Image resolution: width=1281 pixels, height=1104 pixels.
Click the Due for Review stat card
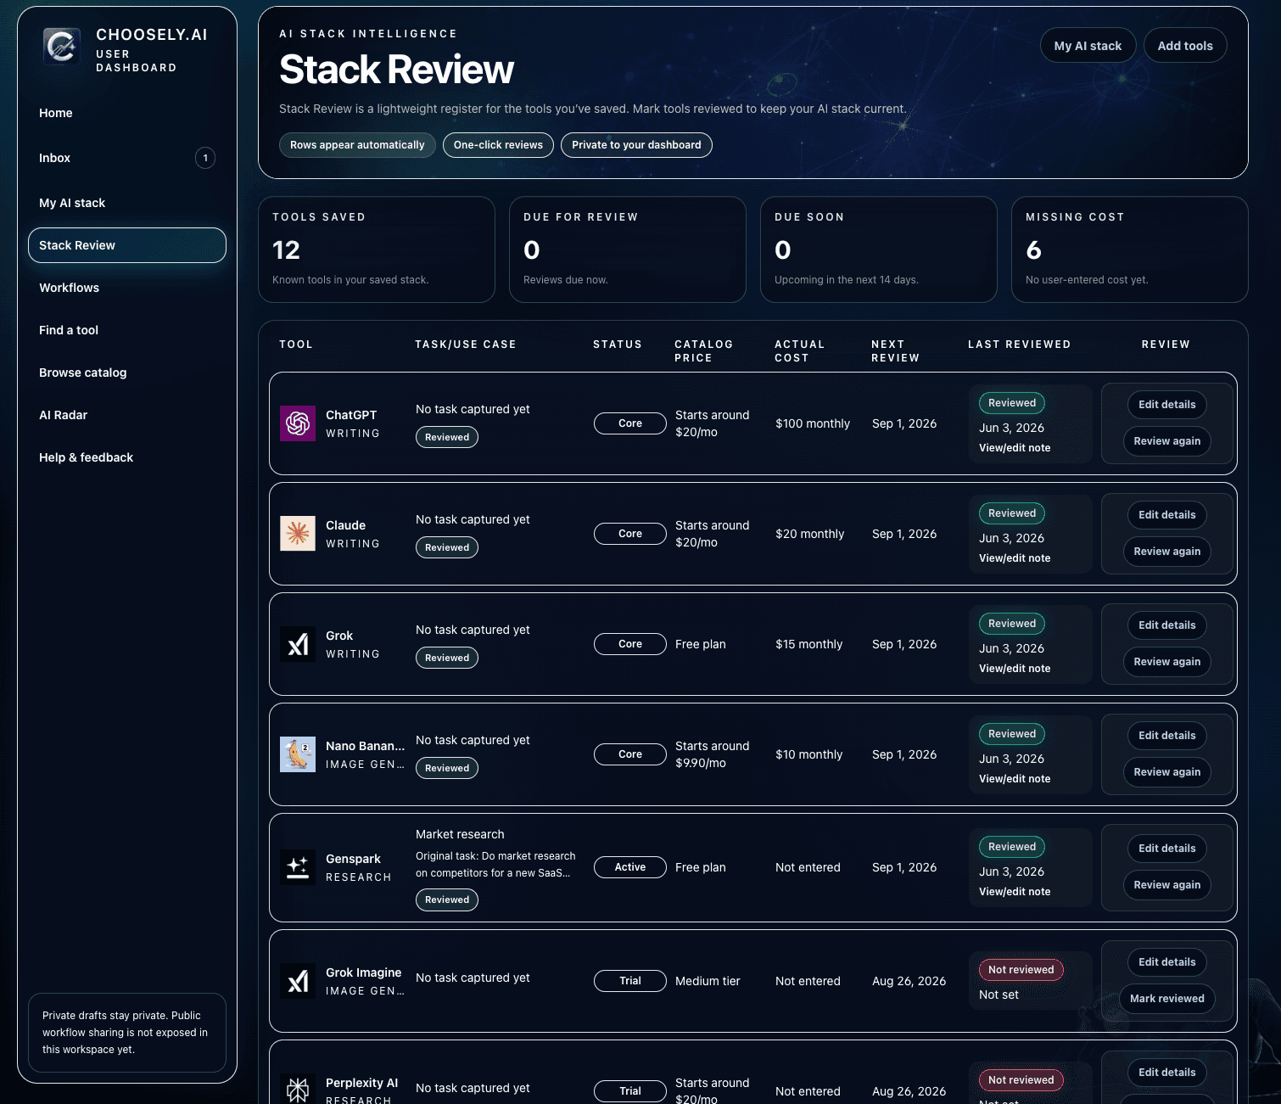click(628, 249)
